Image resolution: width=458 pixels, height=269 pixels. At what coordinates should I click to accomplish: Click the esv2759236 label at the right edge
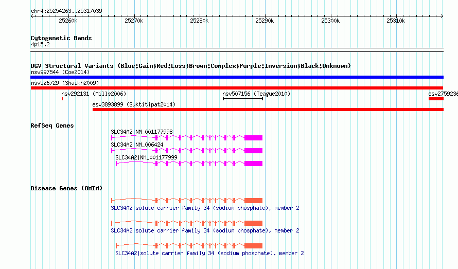[x=443, y=94]
